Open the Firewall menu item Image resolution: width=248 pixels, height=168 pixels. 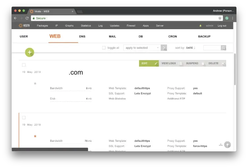(x=131, y=26)
